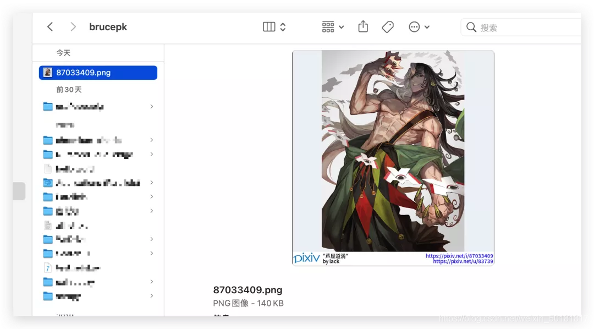Focus the 搜索 search field

point(521,28)
